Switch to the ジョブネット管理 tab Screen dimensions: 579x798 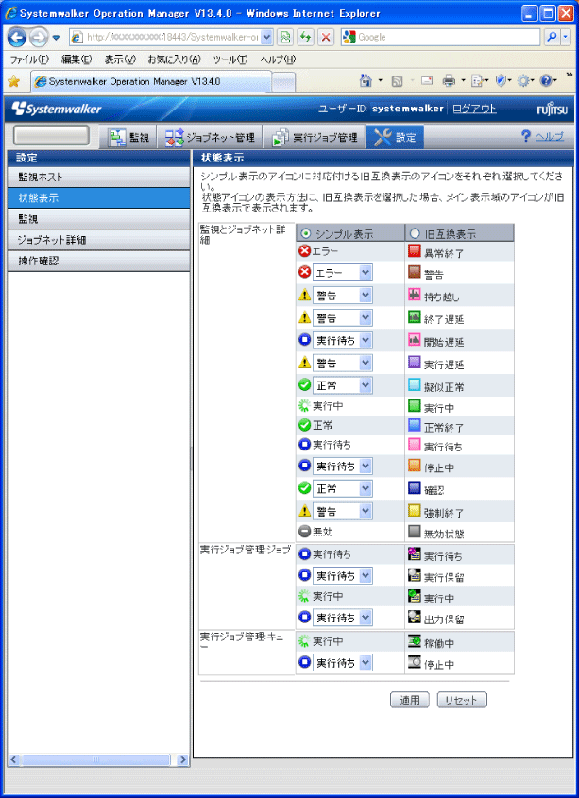tap(210, 137)
